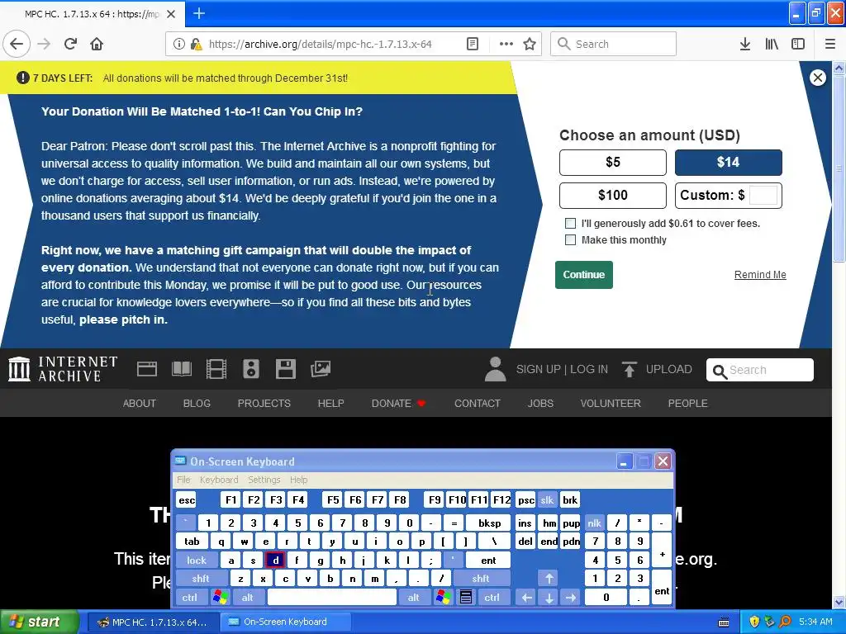Click the address bar URL

(320, 45)
